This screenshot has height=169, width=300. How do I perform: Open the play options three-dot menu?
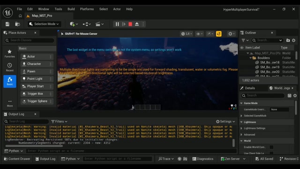coord(143,24)
